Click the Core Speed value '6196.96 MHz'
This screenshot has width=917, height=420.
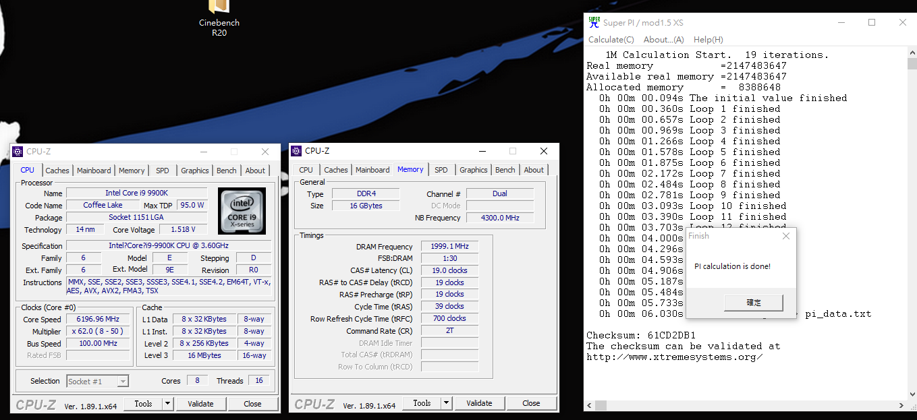(x=99, y=319)
